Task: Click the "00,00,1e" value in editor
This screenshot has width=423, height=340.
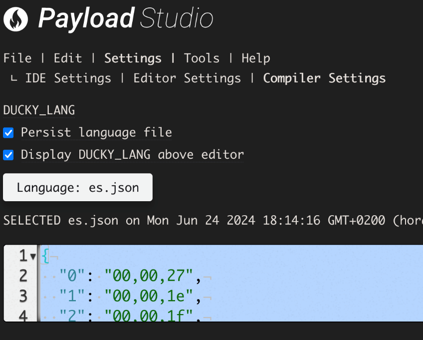Action: point(149,296)
